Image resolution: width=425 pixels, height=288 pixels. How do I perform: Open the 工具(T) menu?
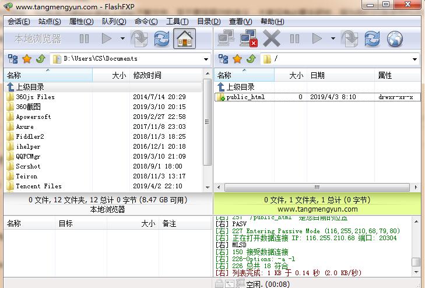click(177, 22)
